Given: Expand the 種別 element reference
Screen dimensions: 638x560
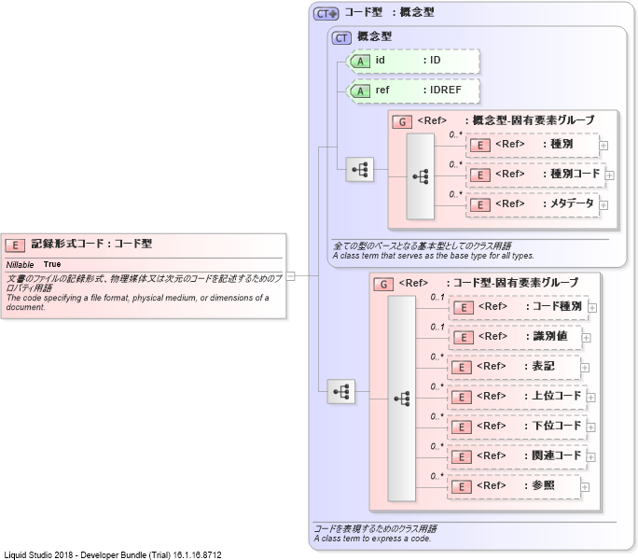Looking at the screenshot, I should click(x=603, y=146).
